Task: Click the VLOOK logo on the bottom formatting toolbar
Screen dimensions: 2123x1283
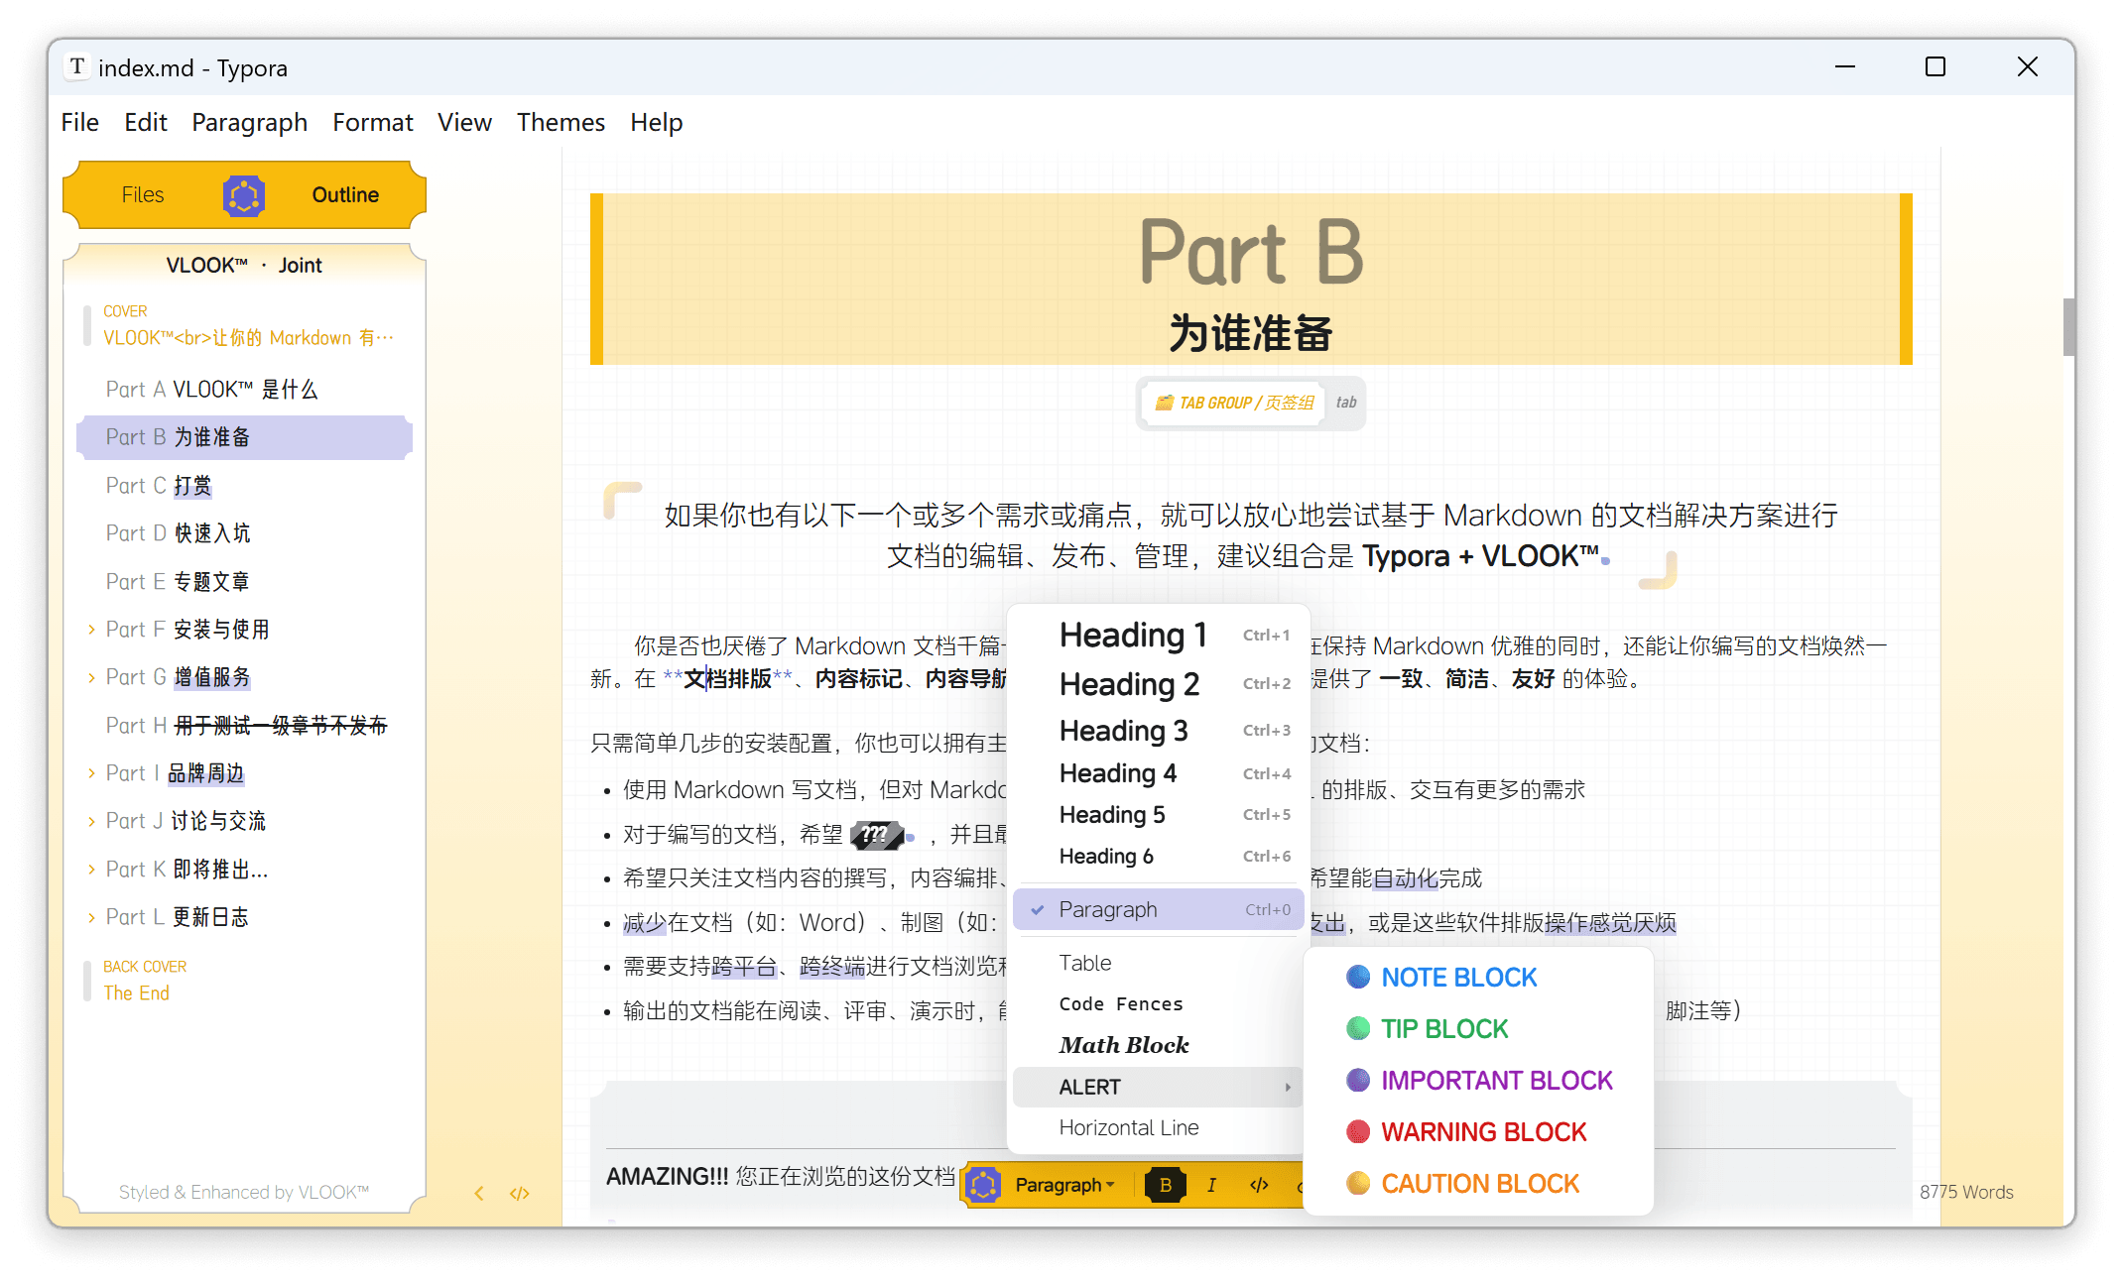Action: click(983, 1185)
